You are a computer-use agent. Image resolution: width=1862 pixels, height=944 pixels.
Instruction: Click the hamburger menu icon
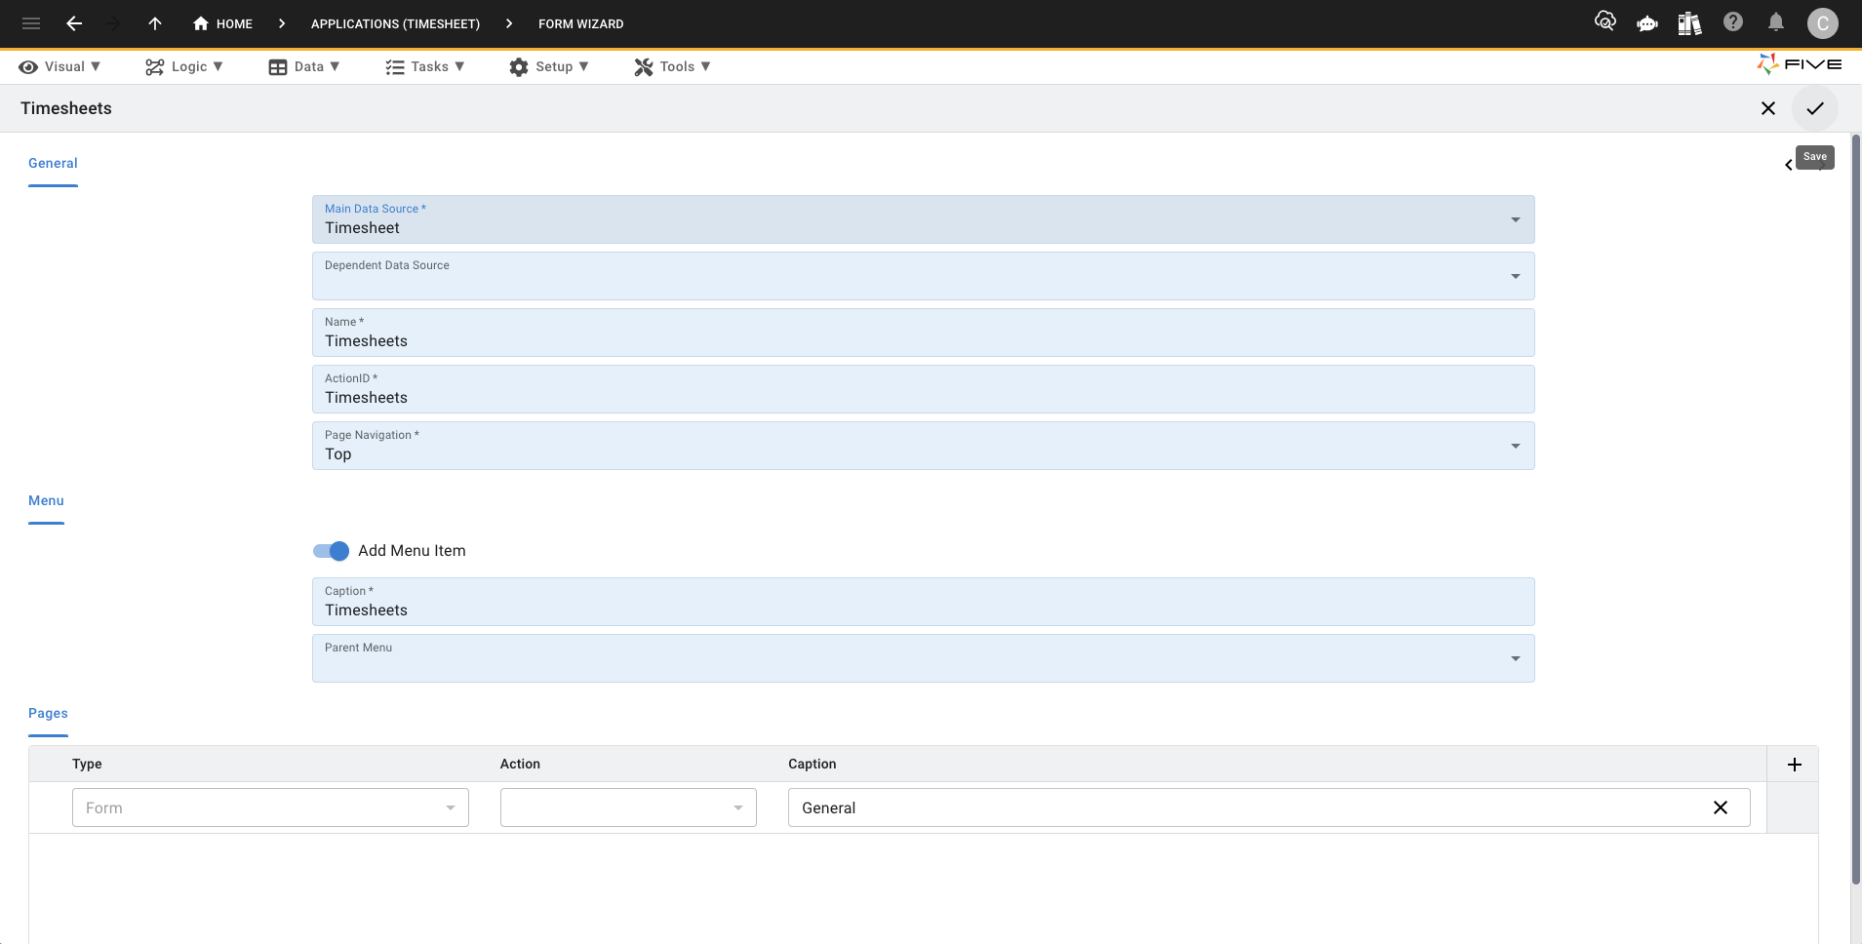tap(31, 23)
